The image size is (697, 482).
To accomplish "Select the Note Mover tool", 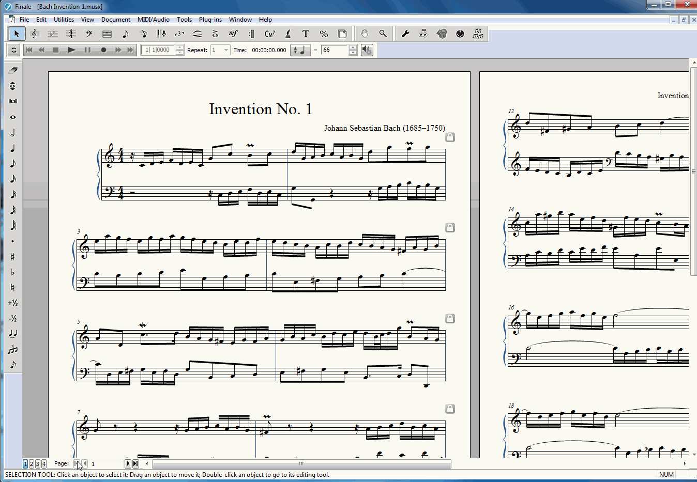I will (x=423, y=34).
